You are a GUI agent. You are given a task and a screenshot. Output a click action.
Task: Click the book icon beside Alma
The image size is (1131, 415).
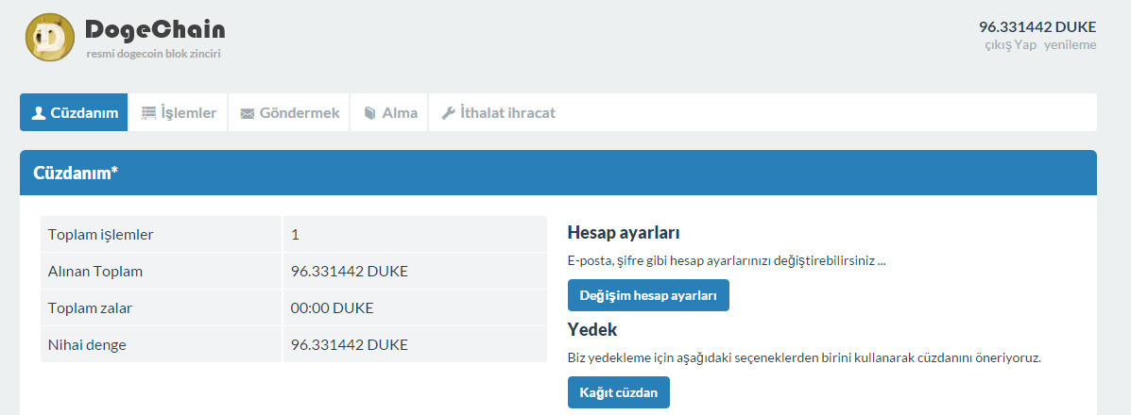[370, 113]
